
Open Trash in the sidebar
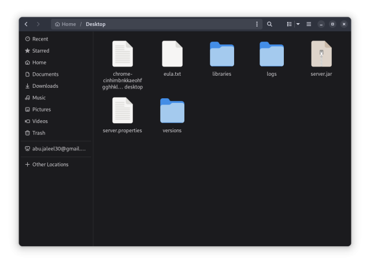(38, 133)
